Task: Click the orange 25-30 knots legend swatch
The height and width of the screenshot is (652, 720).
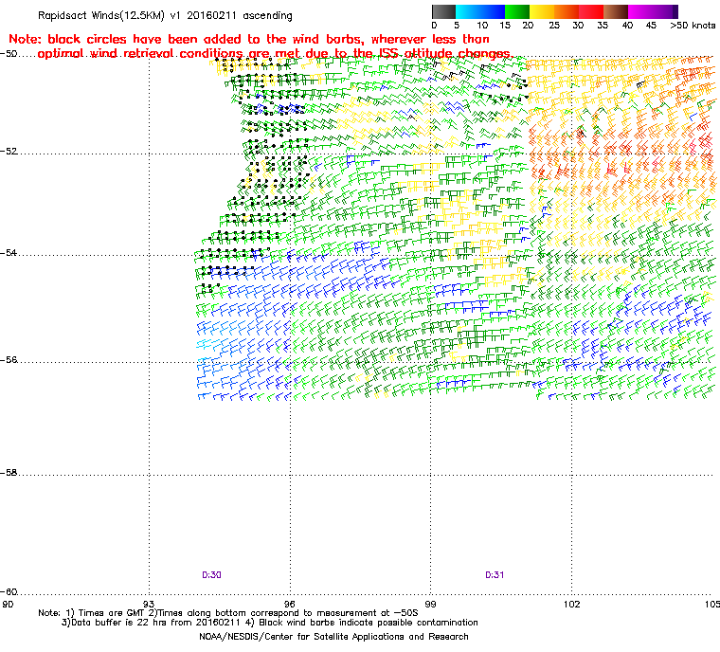Action: click(x=567, y=11)
